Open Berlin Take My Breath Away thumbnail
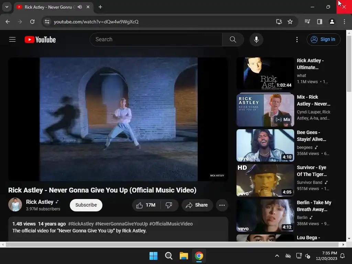 pyautogui.click(x=265, y=215)
